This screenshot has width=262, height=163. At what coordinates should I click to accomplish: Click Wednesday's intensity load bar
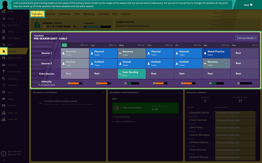[132, 83]
